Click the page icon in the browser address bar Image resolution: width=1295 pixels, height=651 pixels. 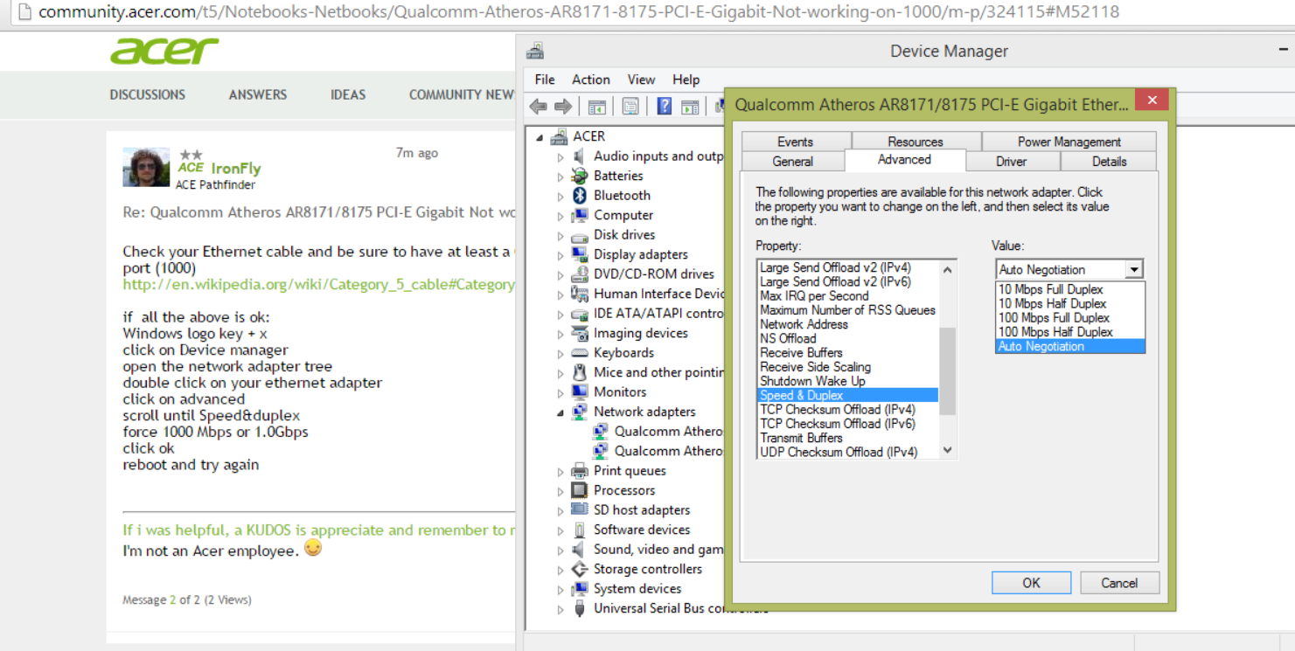[24, 12]
